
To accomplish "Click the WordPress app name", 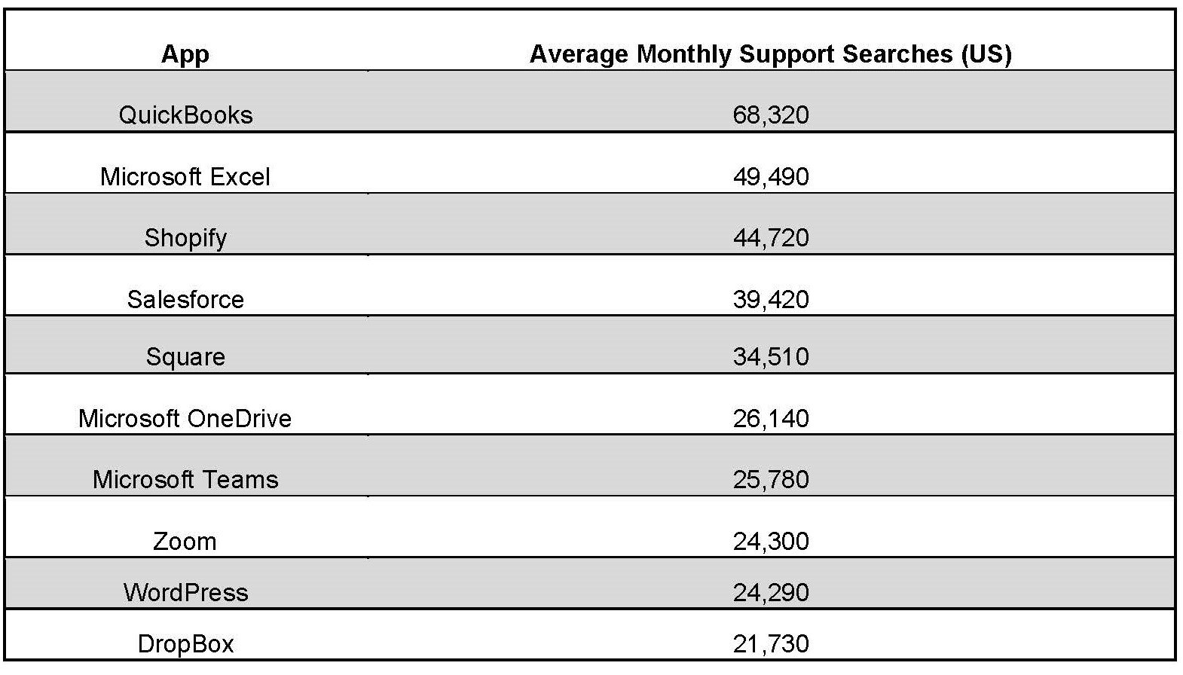I will coord(185,593).
